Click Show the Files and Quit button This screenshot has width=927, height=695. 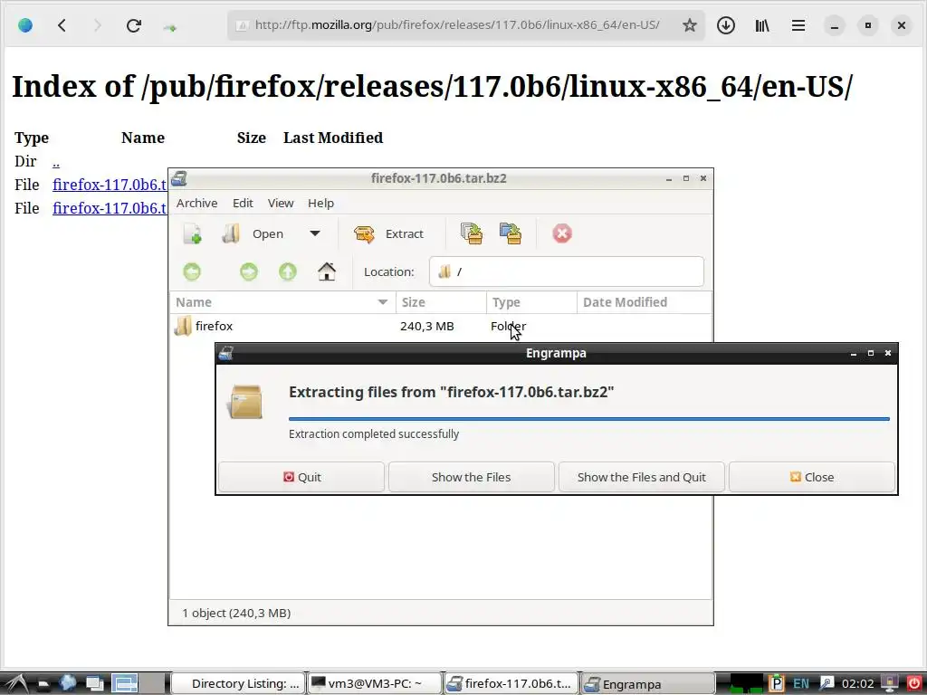642,477
